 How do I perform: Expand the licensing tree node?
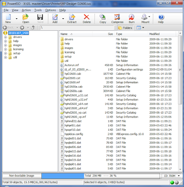click(x=6, y=49)
